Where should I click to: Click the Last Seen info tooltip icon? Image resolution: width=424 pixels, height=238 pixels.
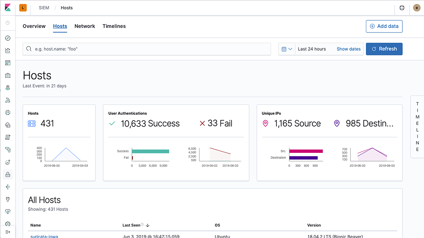pos(142,224)
